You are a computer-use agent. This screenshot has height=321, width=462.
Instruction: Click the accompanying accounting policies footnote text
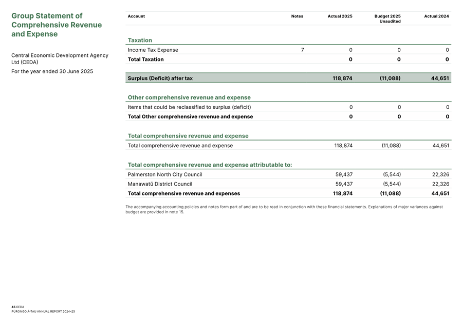pyautogui.click(x=284, y=209)
